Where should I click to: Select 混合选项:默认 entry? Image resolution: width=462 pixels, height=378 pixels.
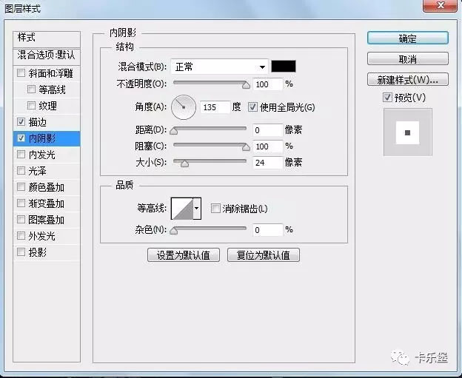(47, 55)
